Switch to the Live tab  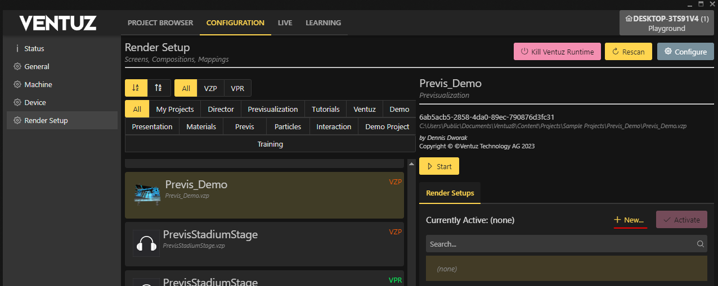coord(285,23)
